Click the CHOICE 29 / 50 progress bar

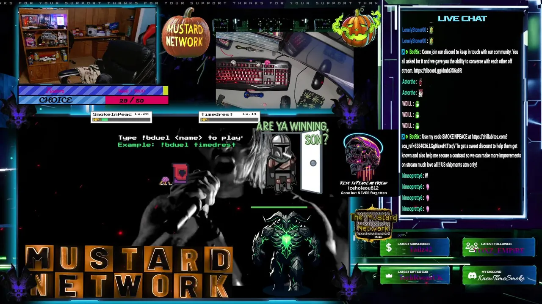pos(93,100)
